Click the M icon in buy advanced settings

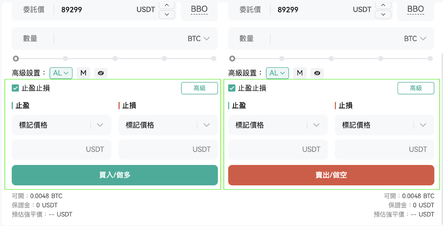[x=83, y=73]
